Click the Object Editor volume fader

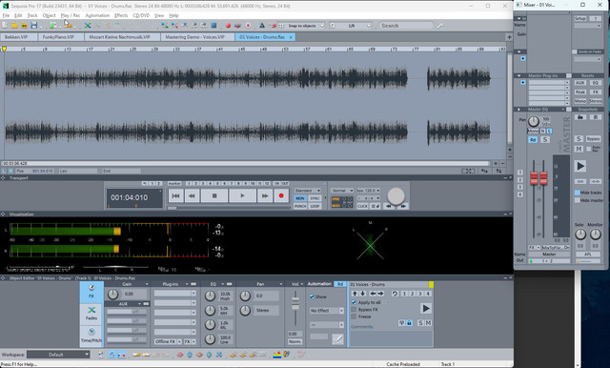pos(295,303)
